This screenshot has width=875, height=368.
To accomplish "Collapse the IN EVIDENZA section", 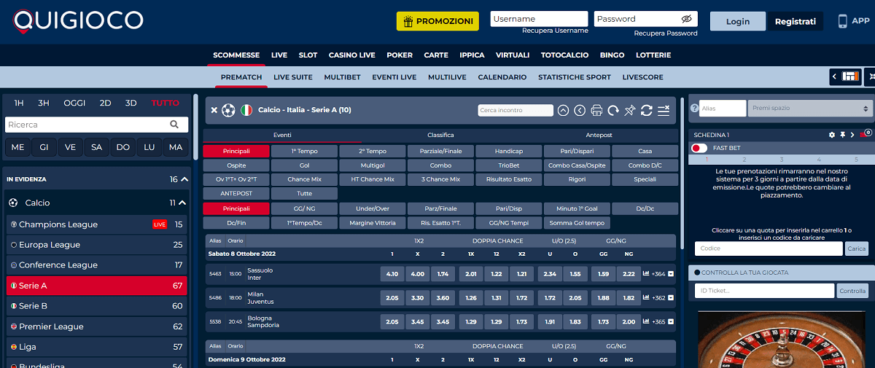I will (x=184, y=179).
